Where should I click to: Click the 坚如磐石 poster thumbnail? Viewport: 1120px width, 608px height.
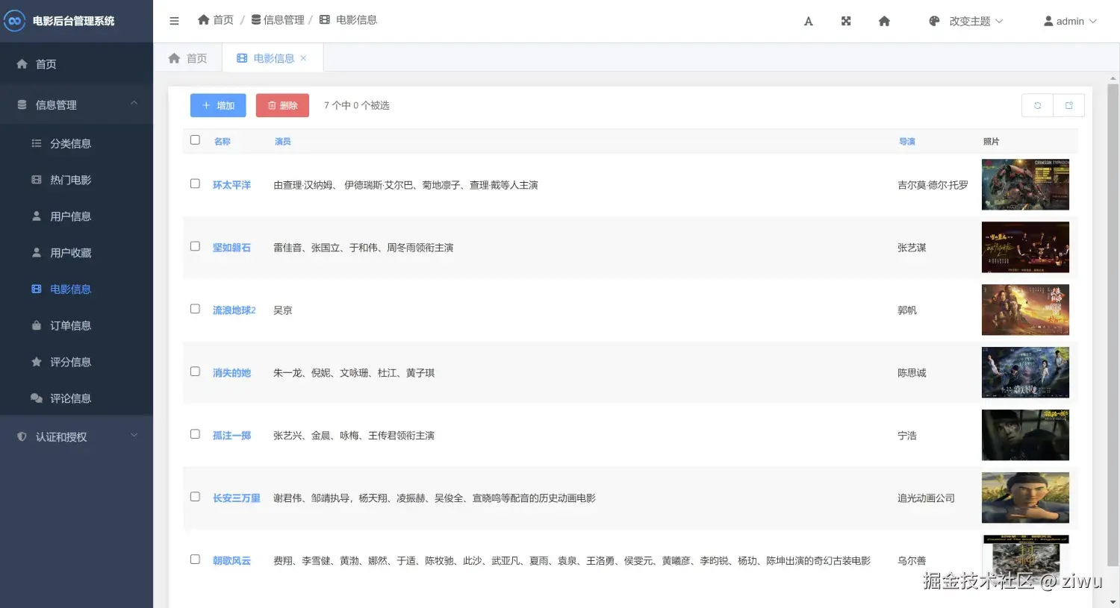click(1025, 247)
